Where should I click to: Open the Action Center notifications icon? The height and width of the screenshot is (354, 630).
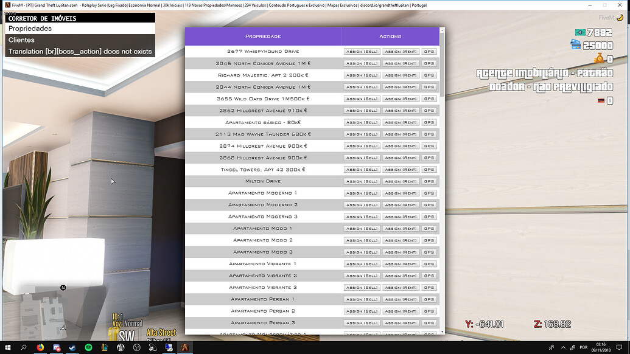[x=619, y=347]
